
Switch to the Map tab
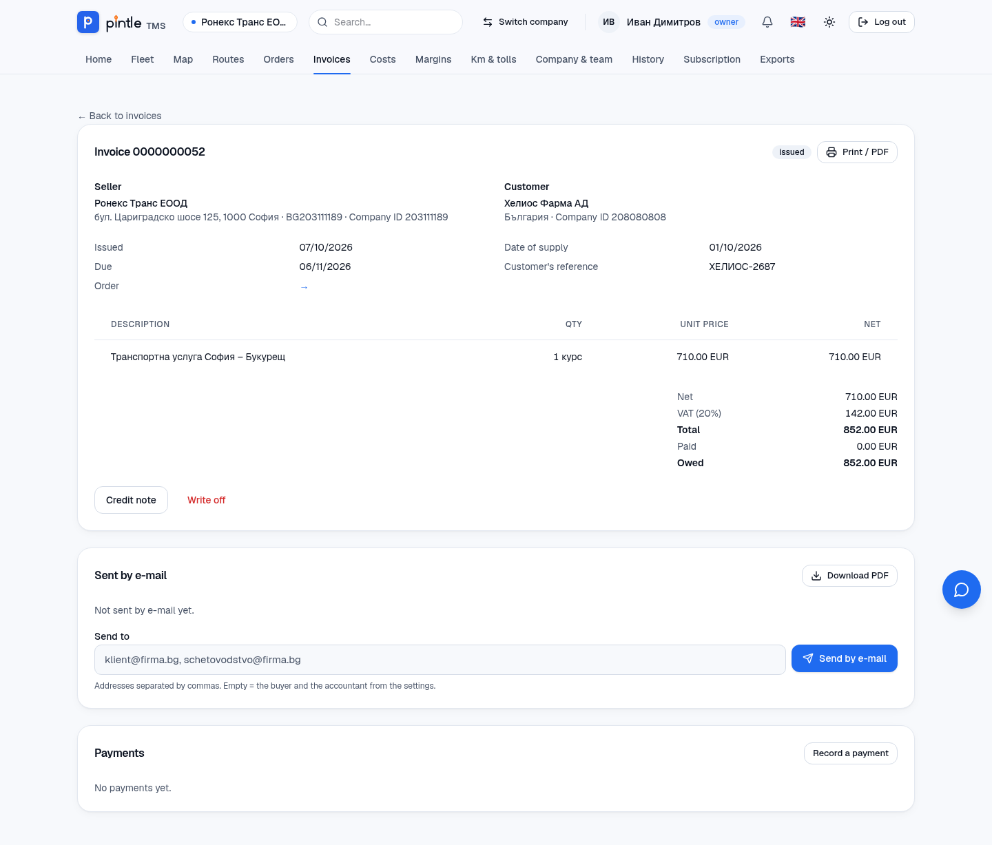(x=183, y=59)
